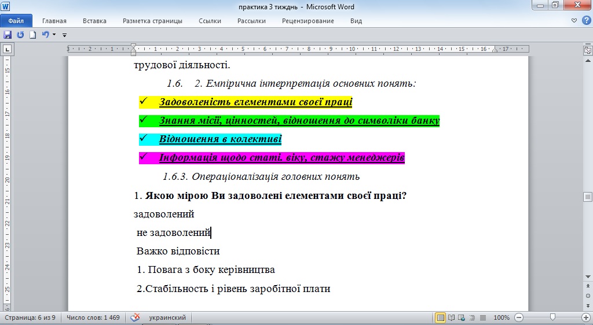Click the Undo arrow icon
The width and height of the screenshot is (593, 325).
(x=45, y=35)
